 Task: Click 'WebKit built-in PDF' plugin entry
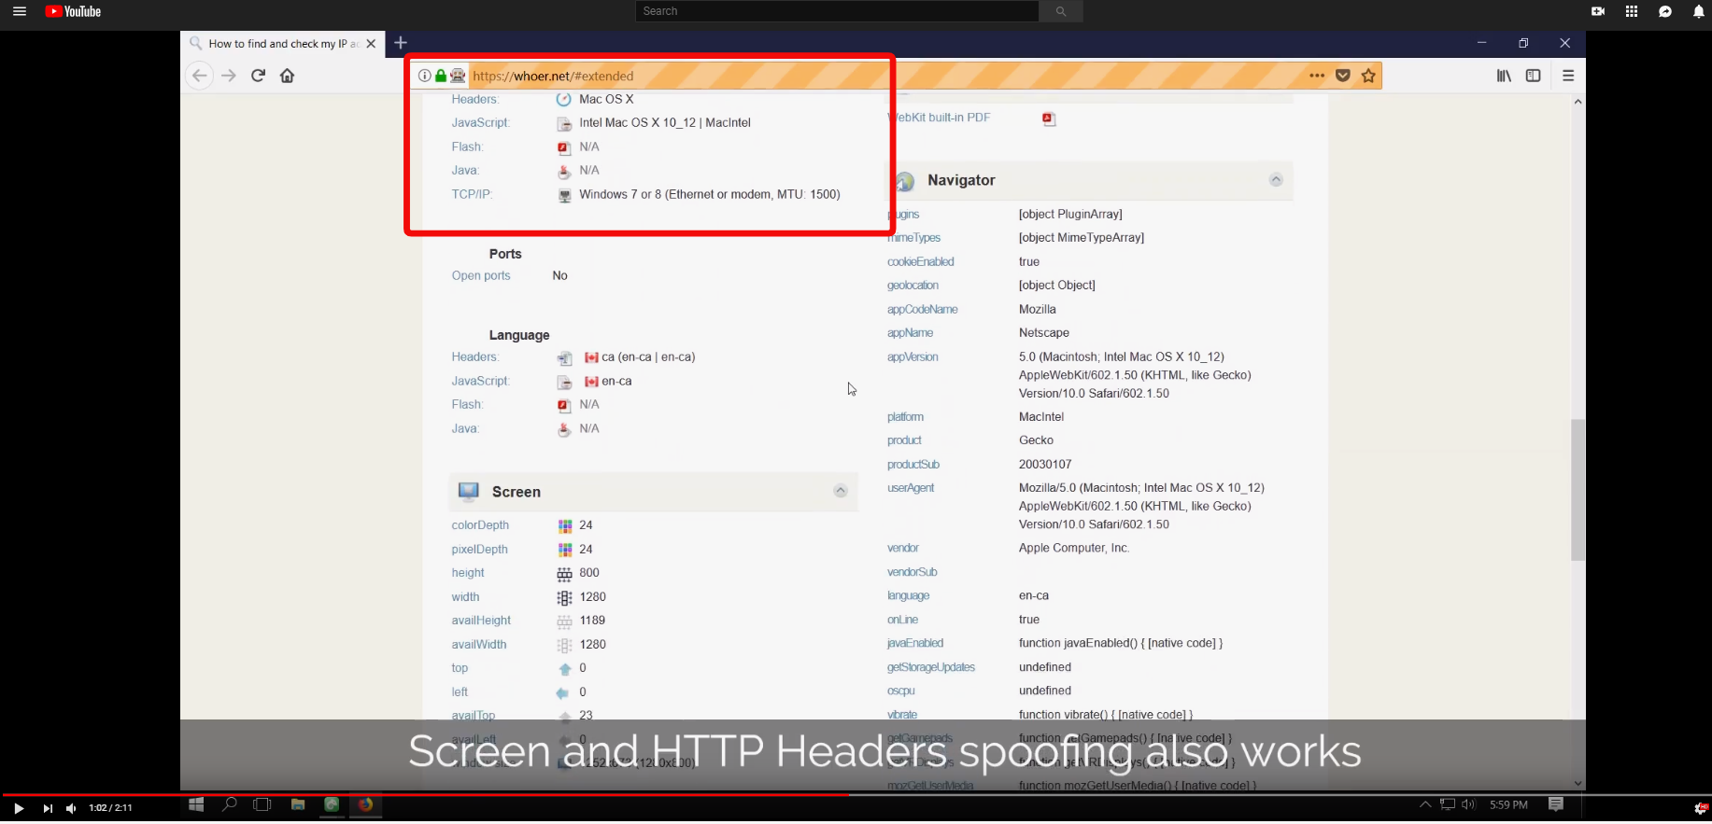click(939, 118)
